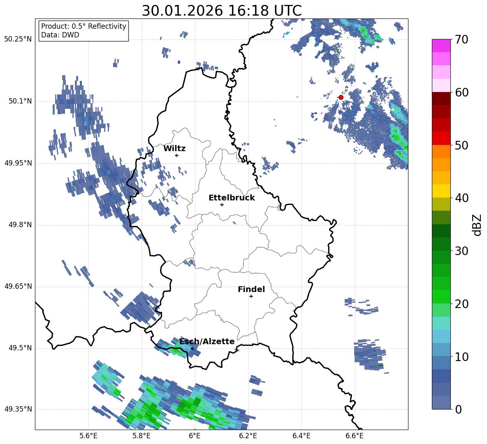The height and width of the screenshot is (444, 487).
Task: Click the 6.4°E longitude tick label
Action: [301, 436]
